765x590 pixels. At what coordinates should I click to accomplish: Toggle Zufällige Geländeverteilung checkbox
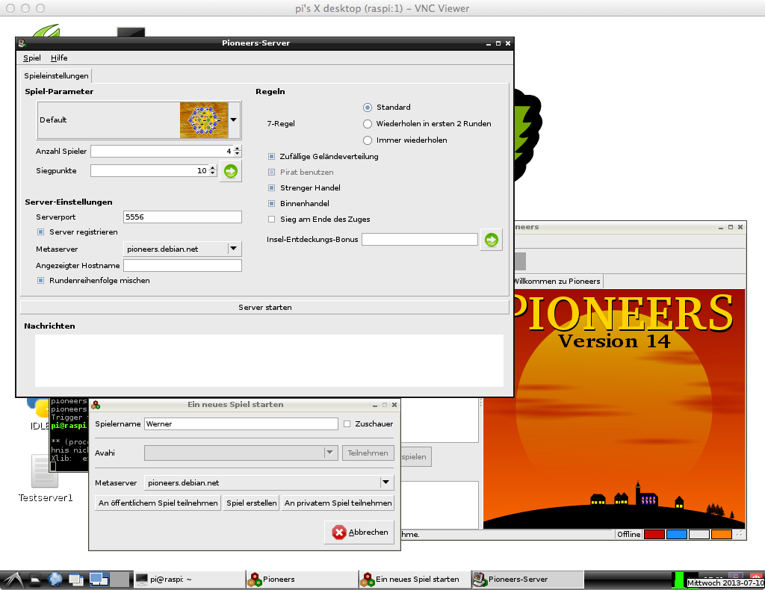(272, 157)
